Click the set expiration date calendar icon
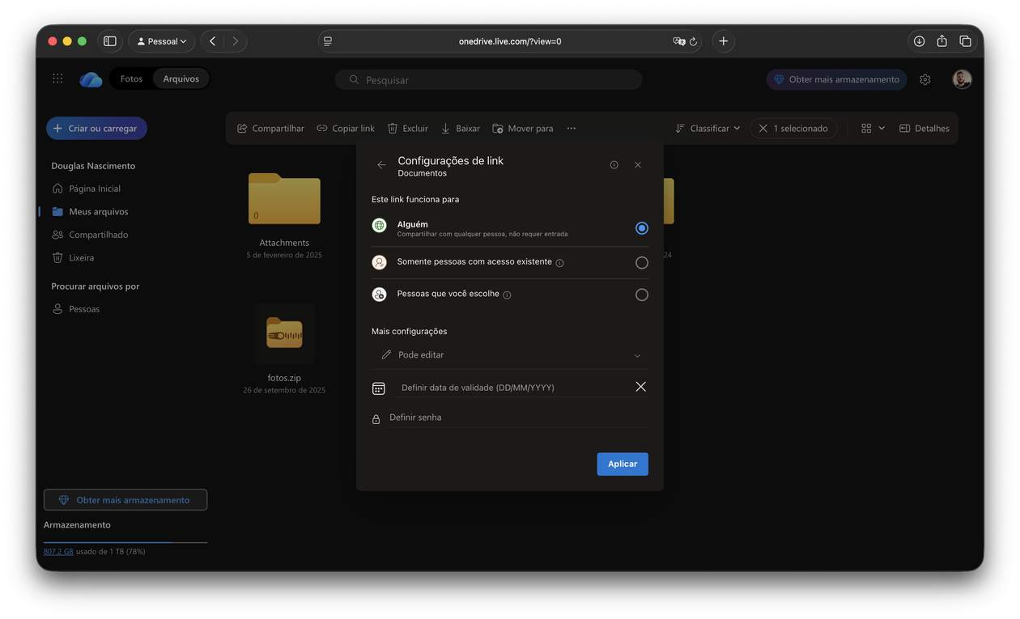 [378, 388]
